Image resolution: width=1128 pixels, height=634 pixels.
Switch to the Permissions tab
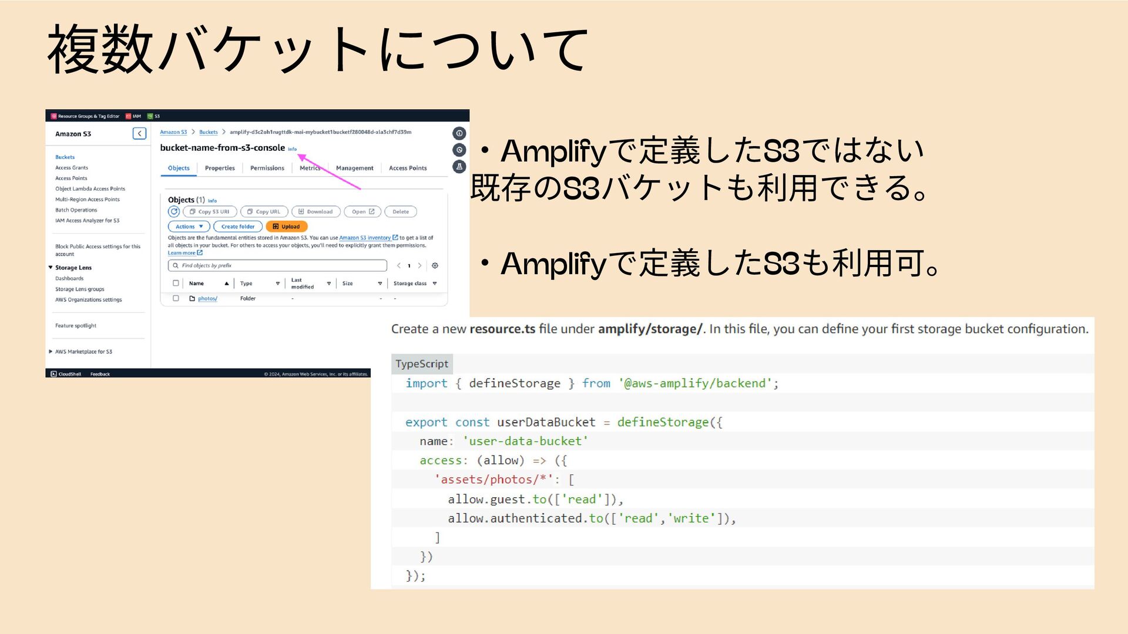coord(267,168)
